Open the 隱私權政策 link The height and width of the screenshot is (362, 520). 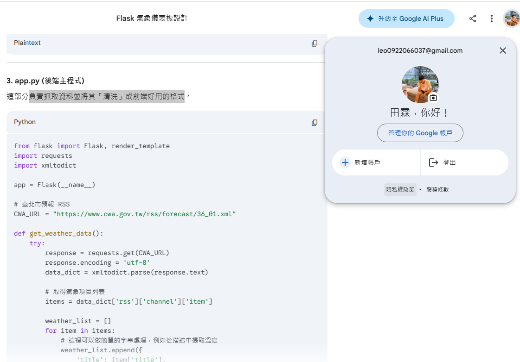[400, 190]
